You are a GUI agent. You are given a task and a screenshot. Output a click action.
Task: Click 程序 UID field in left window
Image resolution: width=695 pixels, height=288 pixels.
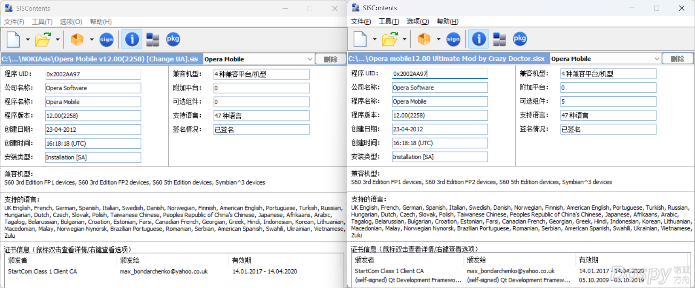tap(93, 74)
